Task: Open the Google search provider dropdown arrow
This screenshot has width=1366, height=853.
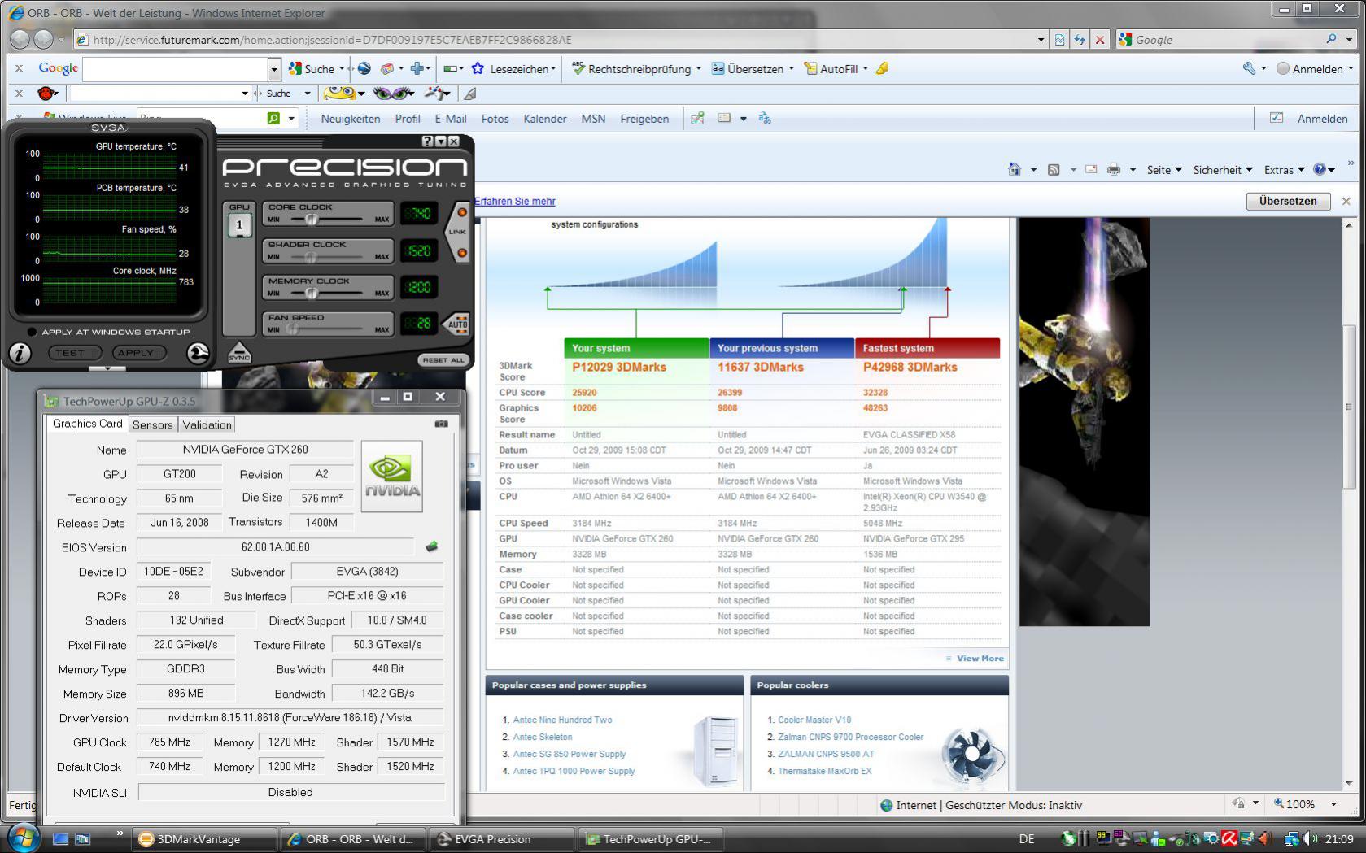Action: (x=1349, y=39)
